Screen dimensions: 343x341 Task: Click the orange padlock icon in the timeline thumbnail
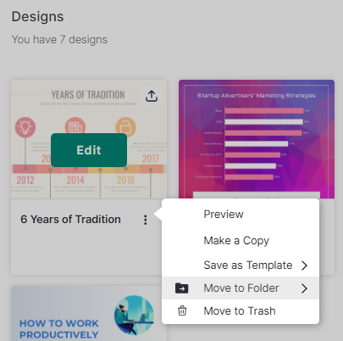point(125,126)
